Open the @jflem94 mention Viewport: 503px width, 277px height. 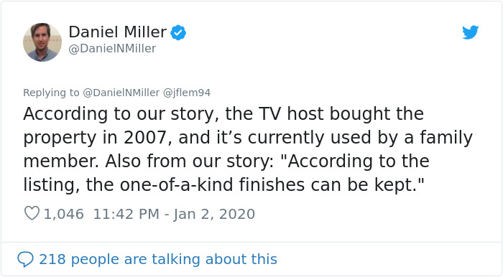(187, 93)
